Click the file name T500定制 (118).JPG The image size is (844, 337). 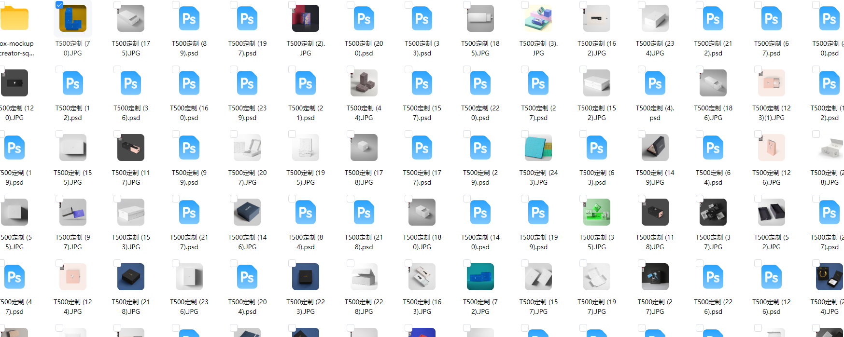pos(655,242)
